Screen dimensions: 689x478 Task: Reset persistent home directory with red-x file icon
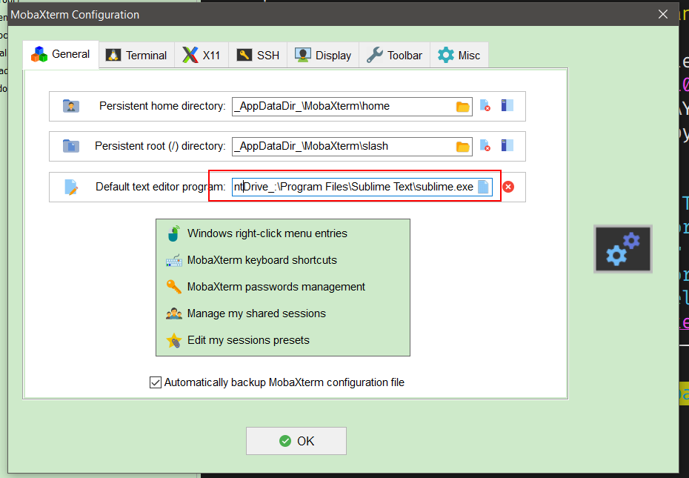point(485,105)
